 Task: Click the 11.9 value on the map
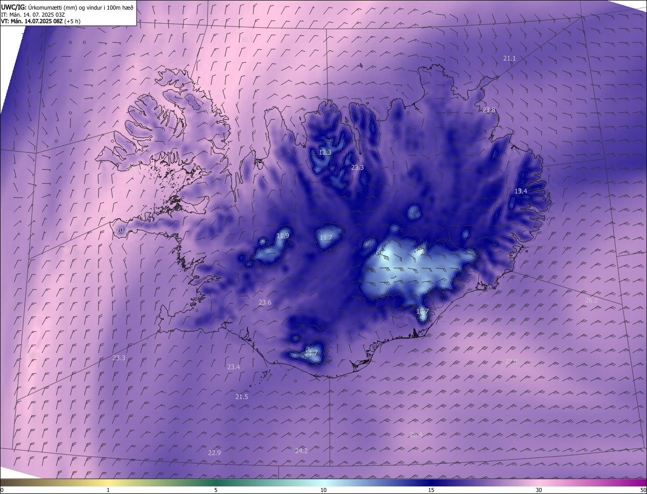pos(283,235)
